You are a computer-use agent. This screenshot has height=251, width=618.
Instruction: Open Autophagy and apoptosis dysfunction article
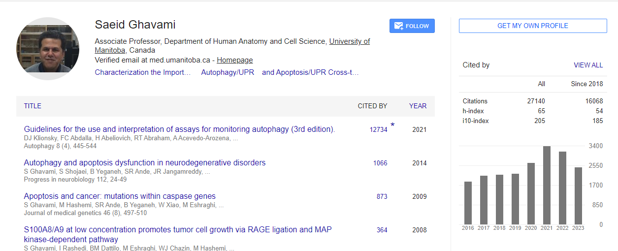click(x=145, y=163)
